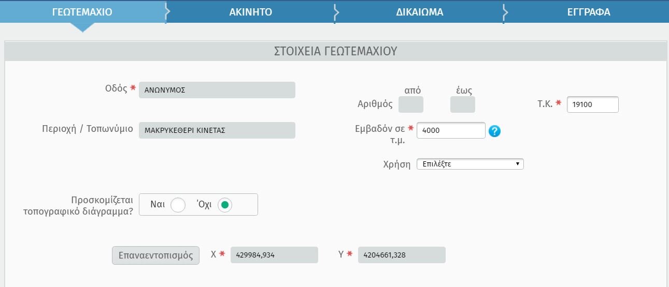This screenshot has height=287, width=669.
Task: Click the Προσκομίζεται τοπογραφικό διάγραμμα label
Action: coord(78,205)
